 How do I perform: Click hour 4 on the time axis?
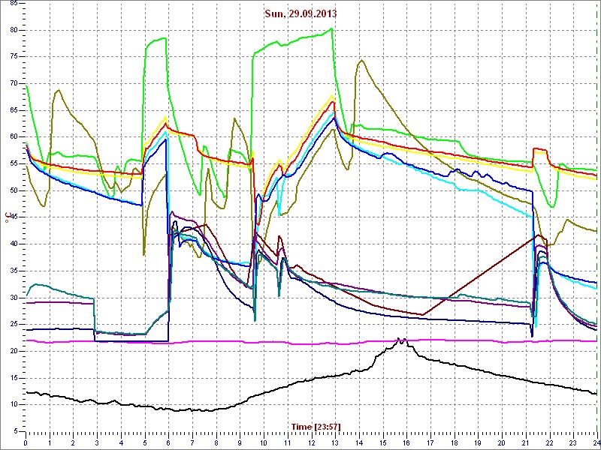[x=121, y=442]
